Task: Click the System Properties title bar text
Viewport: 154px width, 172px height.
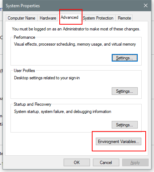Action: point(23,6)
